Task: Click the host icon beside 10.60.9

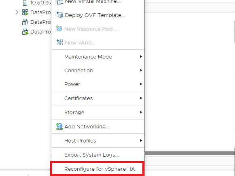Action: point(25,3)
